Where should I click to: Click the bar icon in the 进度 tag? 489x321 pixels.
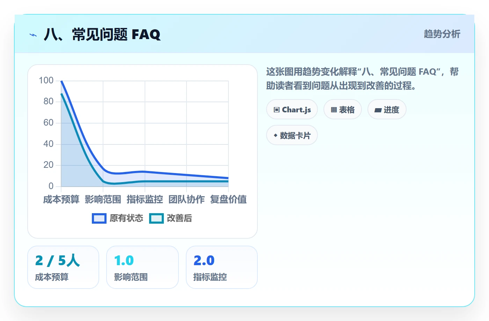coord(378,110)
